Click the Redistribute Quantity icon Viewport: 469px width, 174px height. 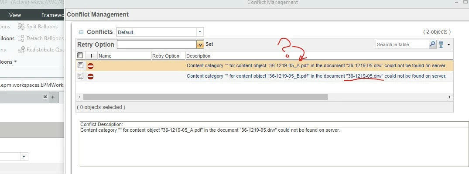pos(21,50)
